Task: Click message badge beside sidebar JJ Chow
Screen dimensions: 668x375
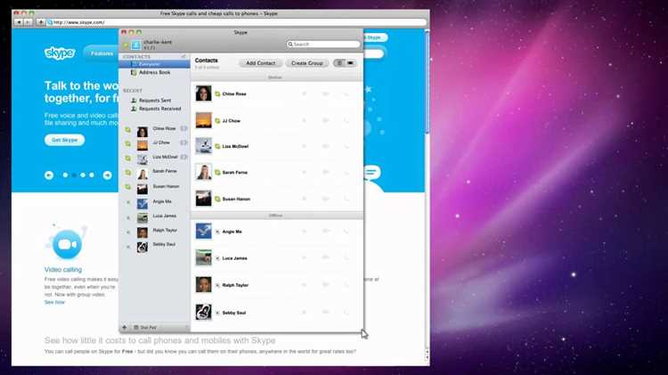Action: tap(183, 143)
